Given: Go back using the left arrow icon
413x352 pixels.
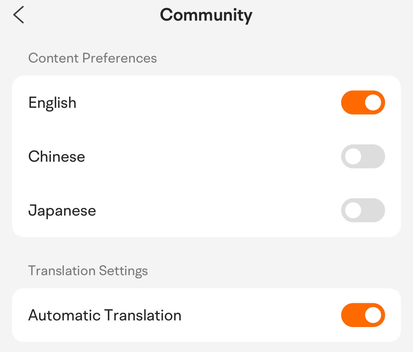Looking at the screenshot, I should pyautogui.click(x=19, y=15).
